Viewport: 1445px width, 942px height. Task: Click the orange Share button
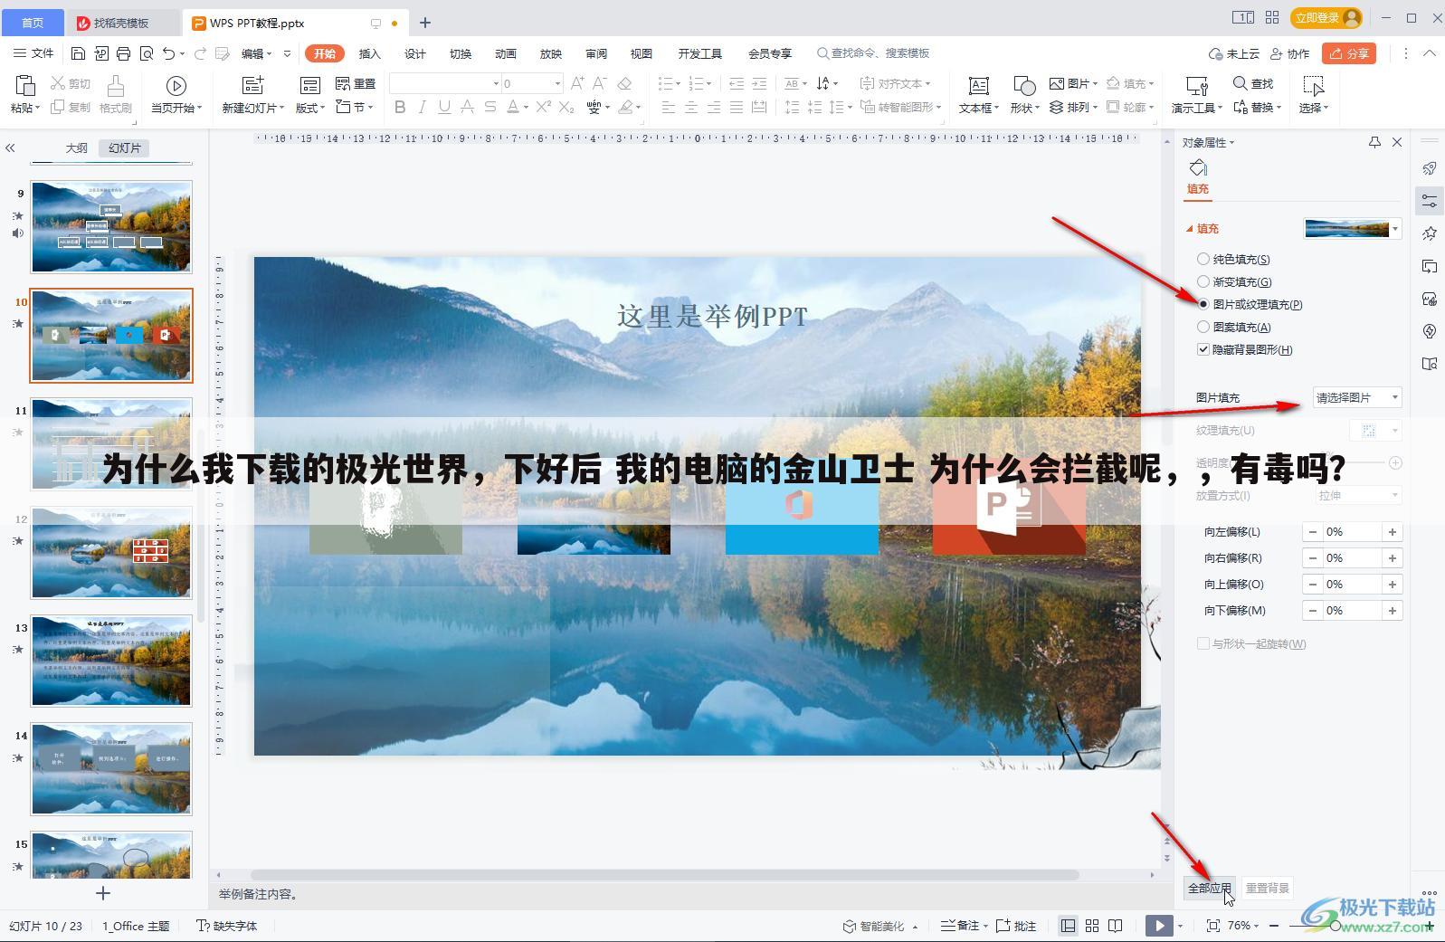[1348, 53]
